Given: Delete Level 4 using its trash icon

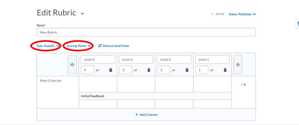Looking at the screenshot, I should (111, 70).
